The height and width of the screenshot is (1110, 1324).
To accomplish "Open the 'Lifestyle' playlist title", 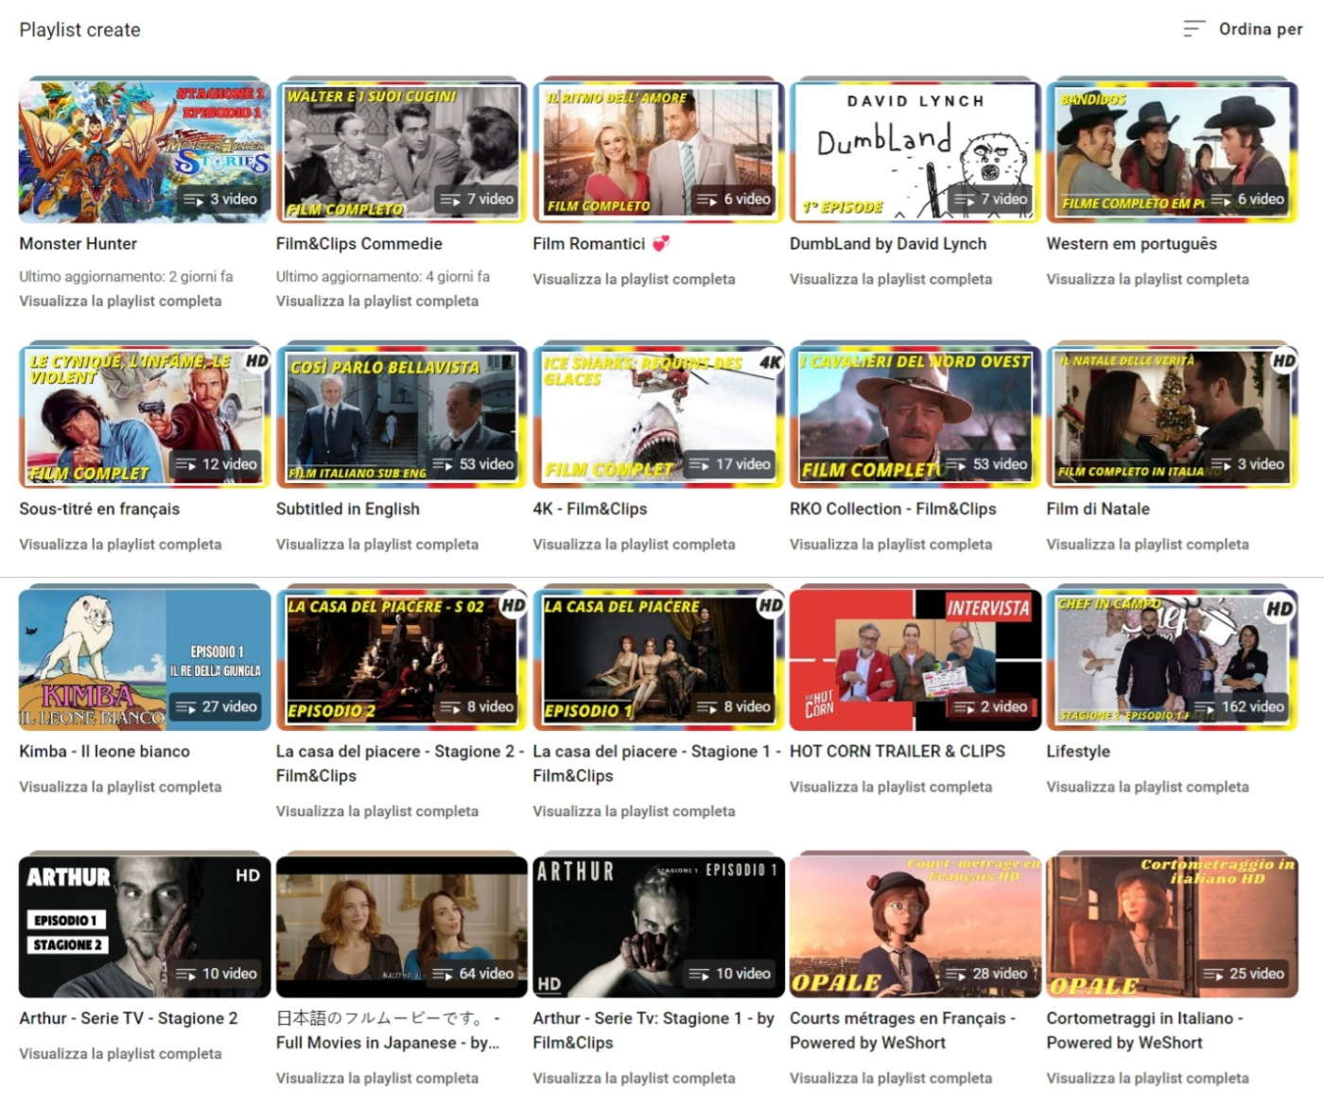I will pyautogui.click(x=1078, y=752).
